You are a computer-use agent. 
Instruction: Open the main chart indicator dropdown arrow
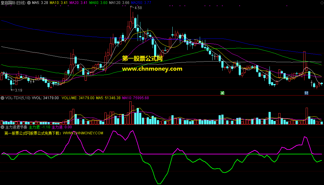29,3
